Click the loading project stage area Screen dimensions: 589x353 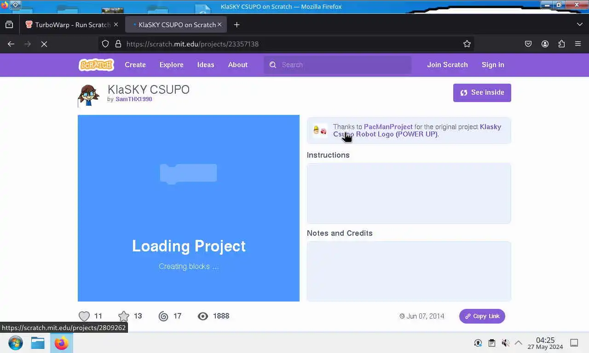(189, 208)
